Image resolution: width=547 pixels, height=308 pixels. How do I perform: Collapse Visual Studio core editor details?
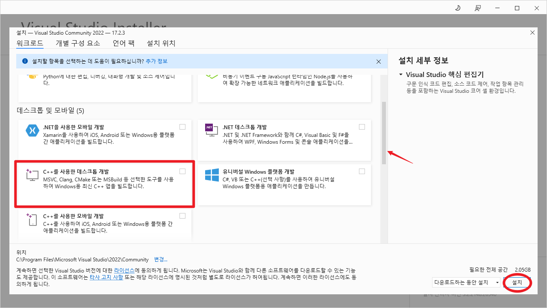coord(401,74)
